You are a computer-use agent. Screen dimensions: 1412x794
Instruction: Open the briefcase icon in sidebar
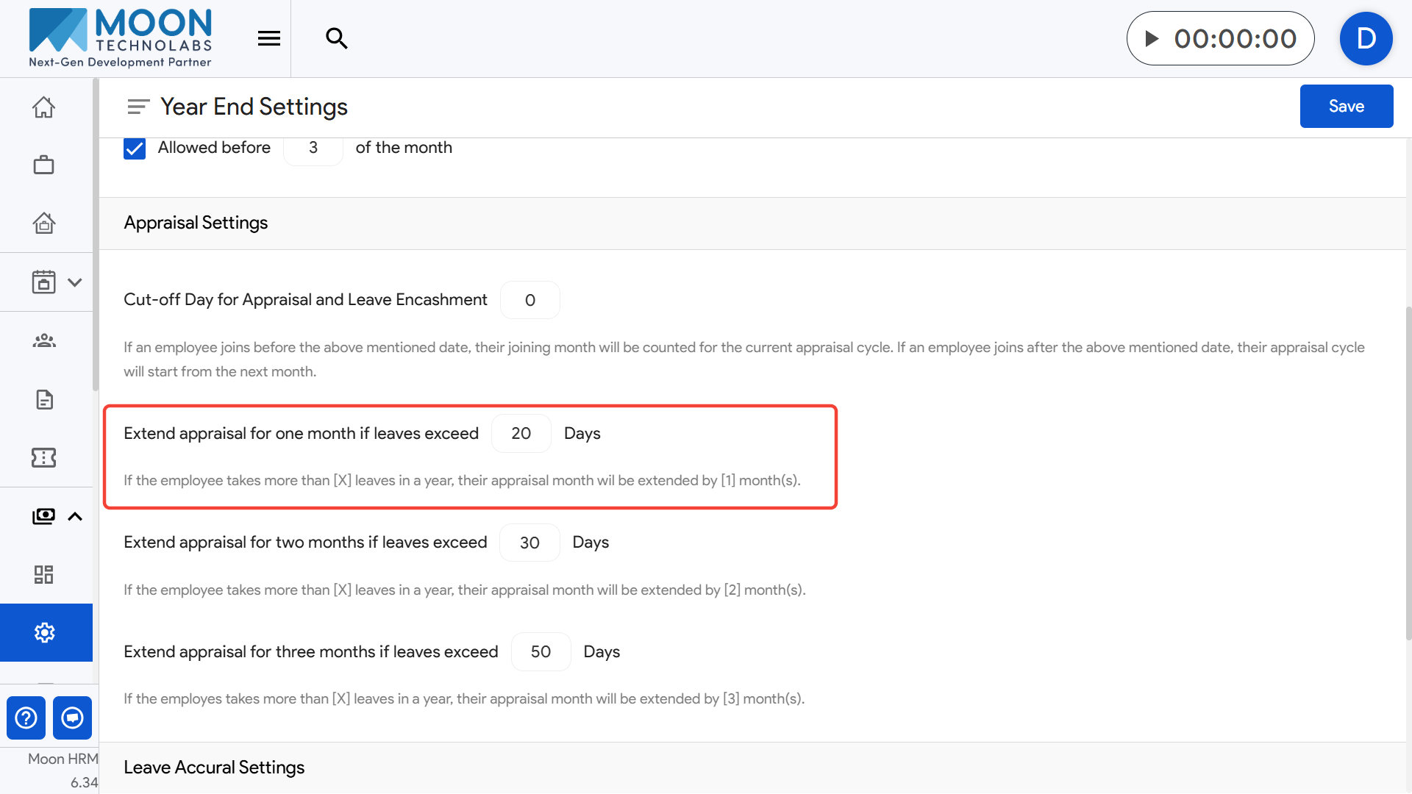tap(43, 165)
